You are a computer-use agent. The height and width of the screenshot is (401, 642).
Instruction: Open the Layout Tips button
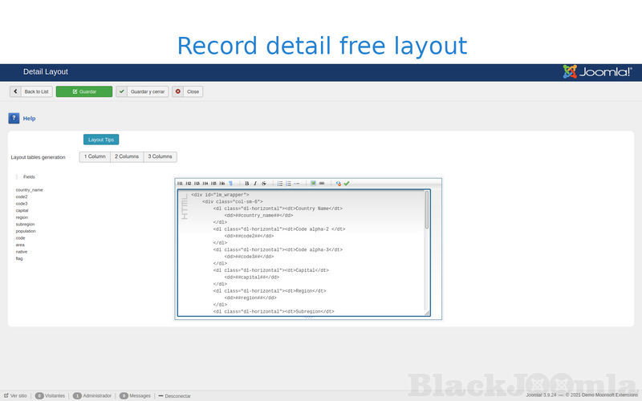click(101, 140)
